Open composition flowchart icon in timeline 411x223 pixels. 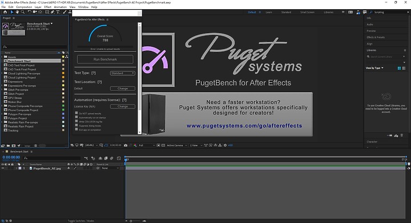click(x=86, y=158)
